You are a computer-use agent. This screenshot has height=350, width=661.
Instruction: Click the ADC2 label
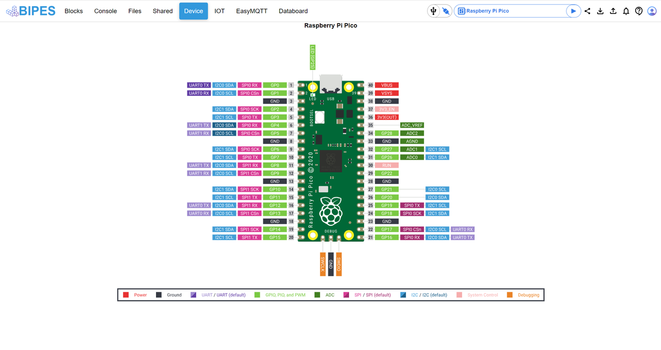click(x=412, y=133)
